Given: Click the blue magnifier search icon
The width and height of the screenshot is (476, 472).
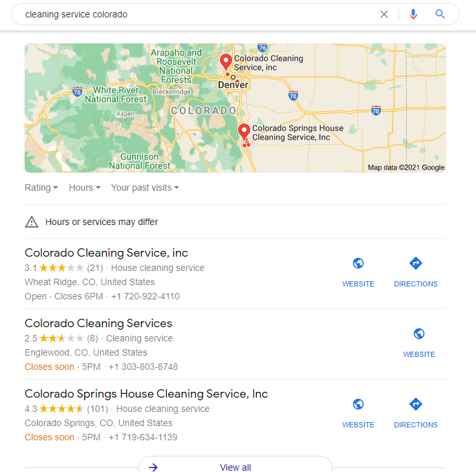Looking at the screenshot, I should [x=440, y=14].
